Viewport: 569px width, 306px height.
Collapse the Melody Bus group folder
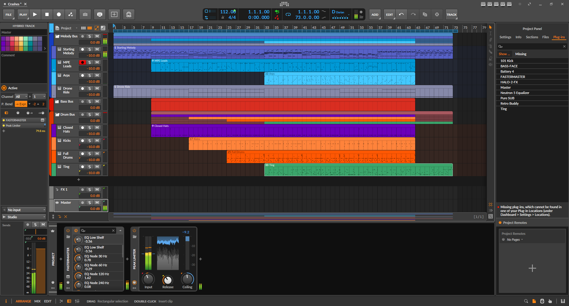57,36
